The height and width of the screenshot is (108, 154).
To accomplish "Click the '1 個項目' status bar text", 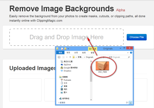I will click(x=62, y=103).
